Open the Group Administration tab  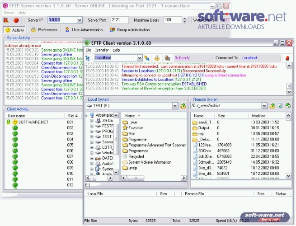coord(130,30)
